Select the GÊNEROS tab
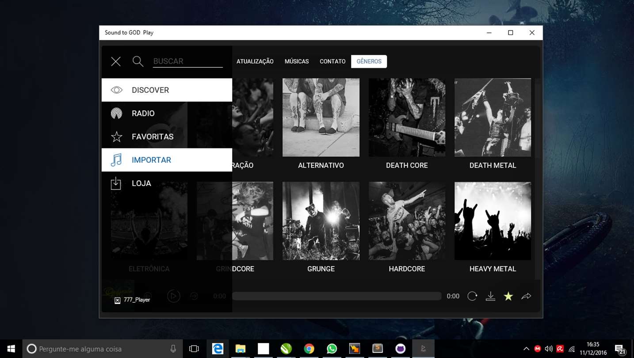 pos(369,61)
